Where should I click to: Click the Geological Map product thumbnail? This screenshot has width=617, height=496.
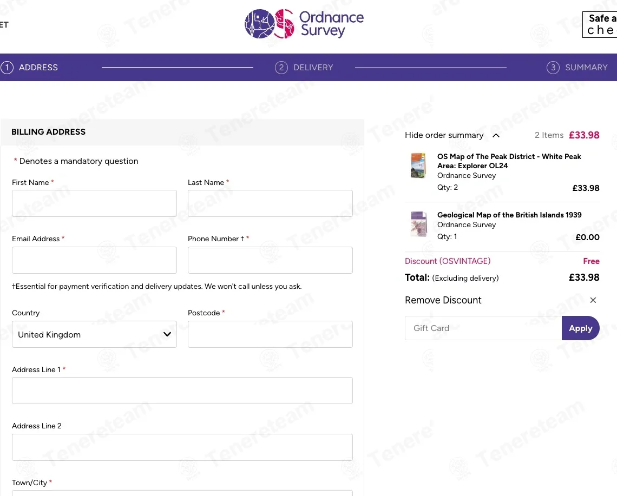(418, 224)
